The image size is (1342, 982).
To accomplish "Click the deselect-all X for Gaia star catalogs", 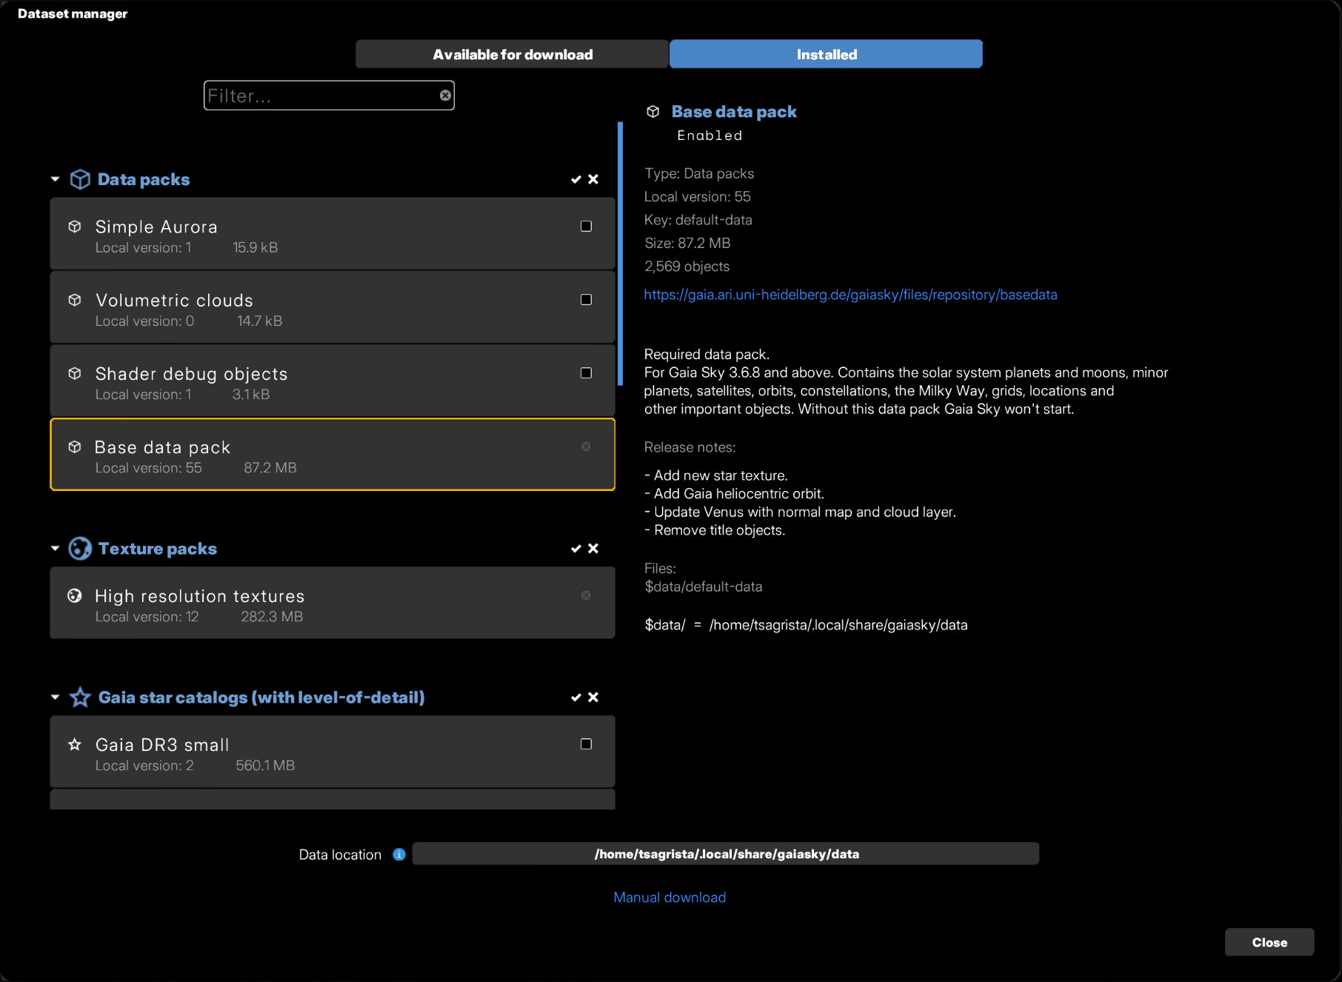I will pyautogui.click(x=593, y=698).
